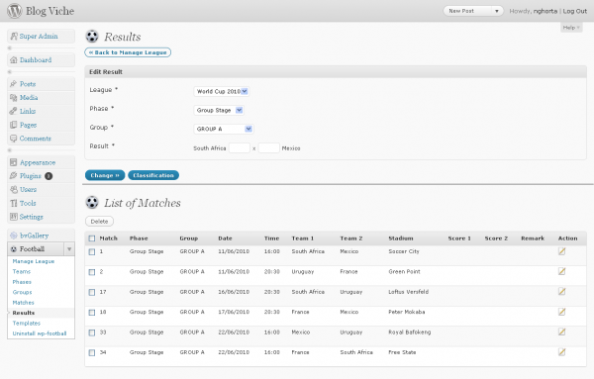Viewport: 594px width, 379px height.
Task: Click the Log Out link
Action: 574,11
